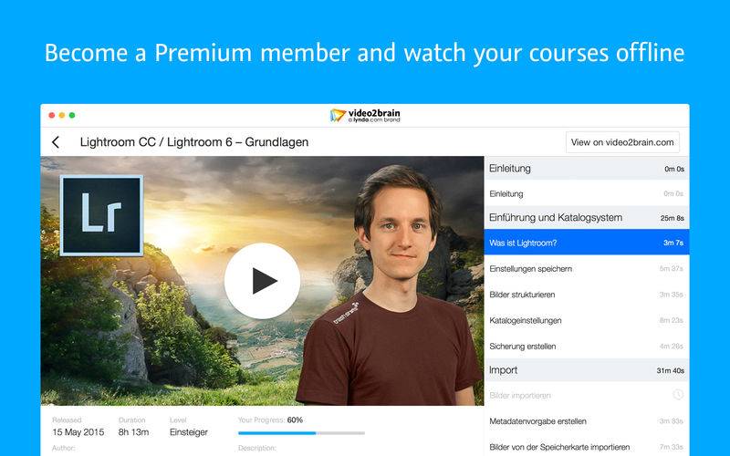
Task: Click the clock icon beside Bilder importieren
Action: 678,395
